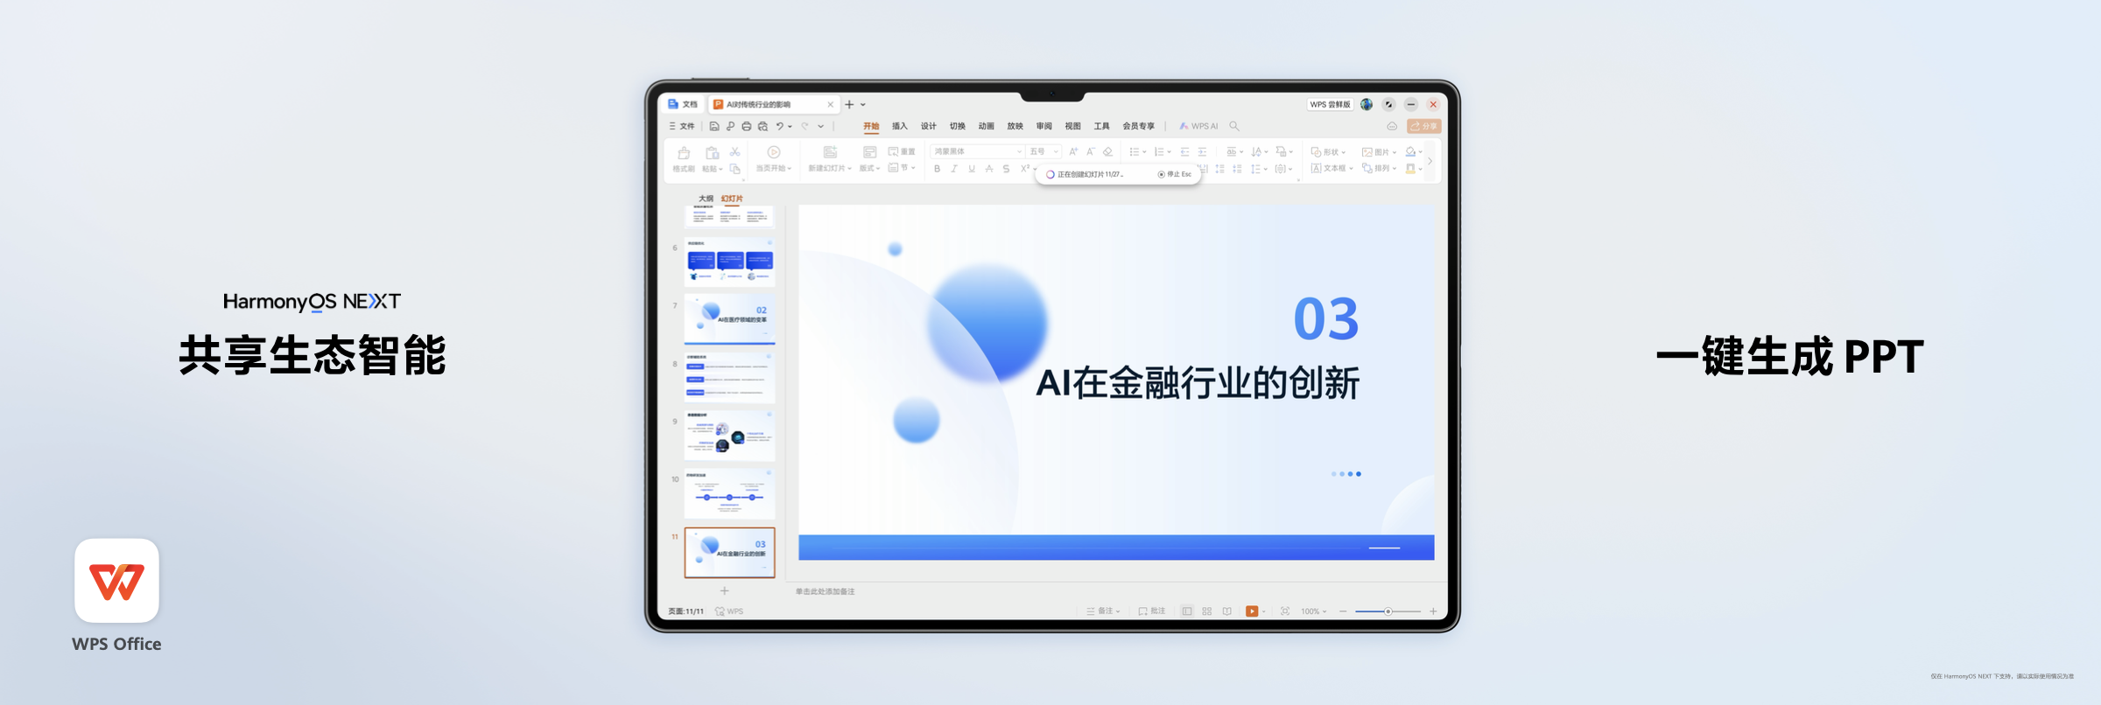Click the 分享 share button
The width and height of the screenshot is (2101, 705).
pos(1423,126)
